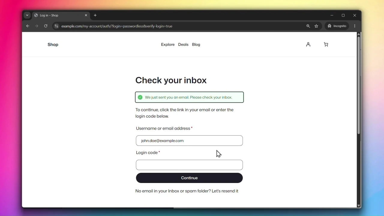Open Chrome three-dot menu
This screenshot has height=216, width=384.
tap(355, 26)
